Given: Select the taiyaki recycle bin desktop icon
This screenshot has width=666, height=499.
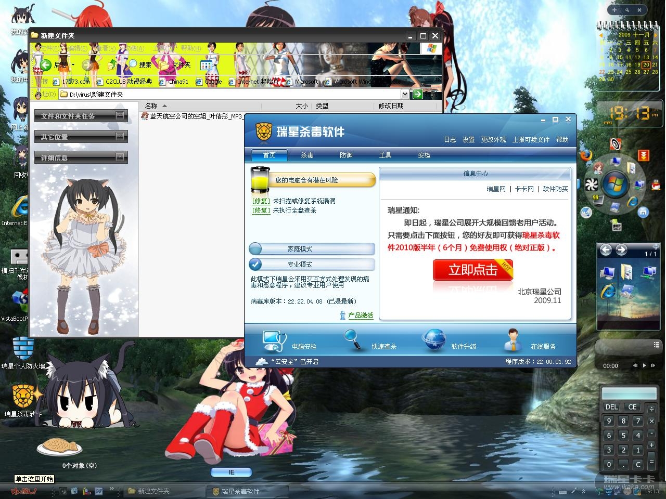Looking at the screenshot, I should (x=60, y=447).
